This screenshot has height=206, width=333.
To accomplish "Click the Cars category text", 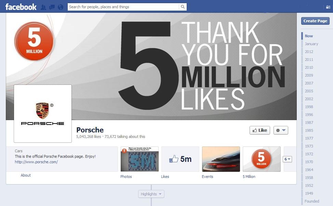I will 19,151.
